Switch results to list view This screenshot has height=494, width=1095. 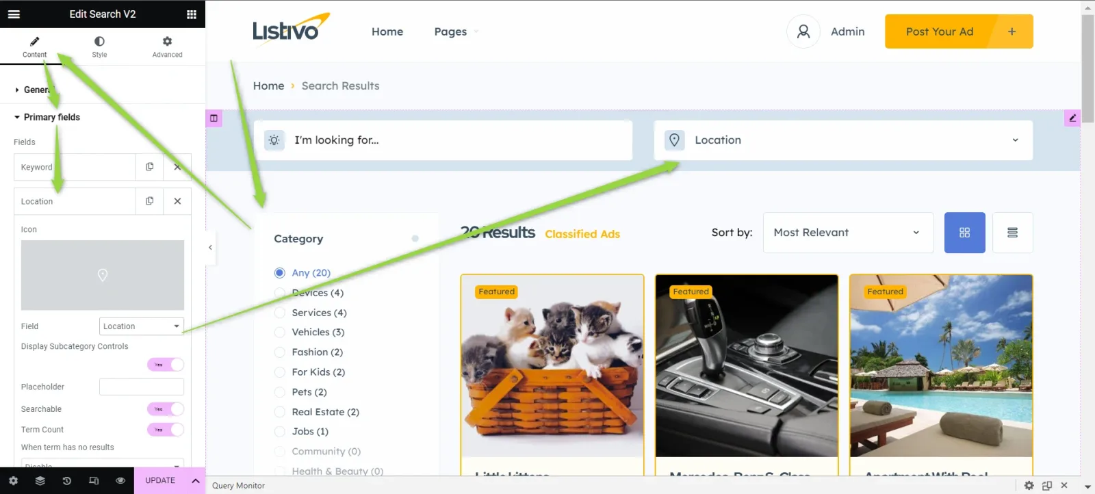[1013, 233]
